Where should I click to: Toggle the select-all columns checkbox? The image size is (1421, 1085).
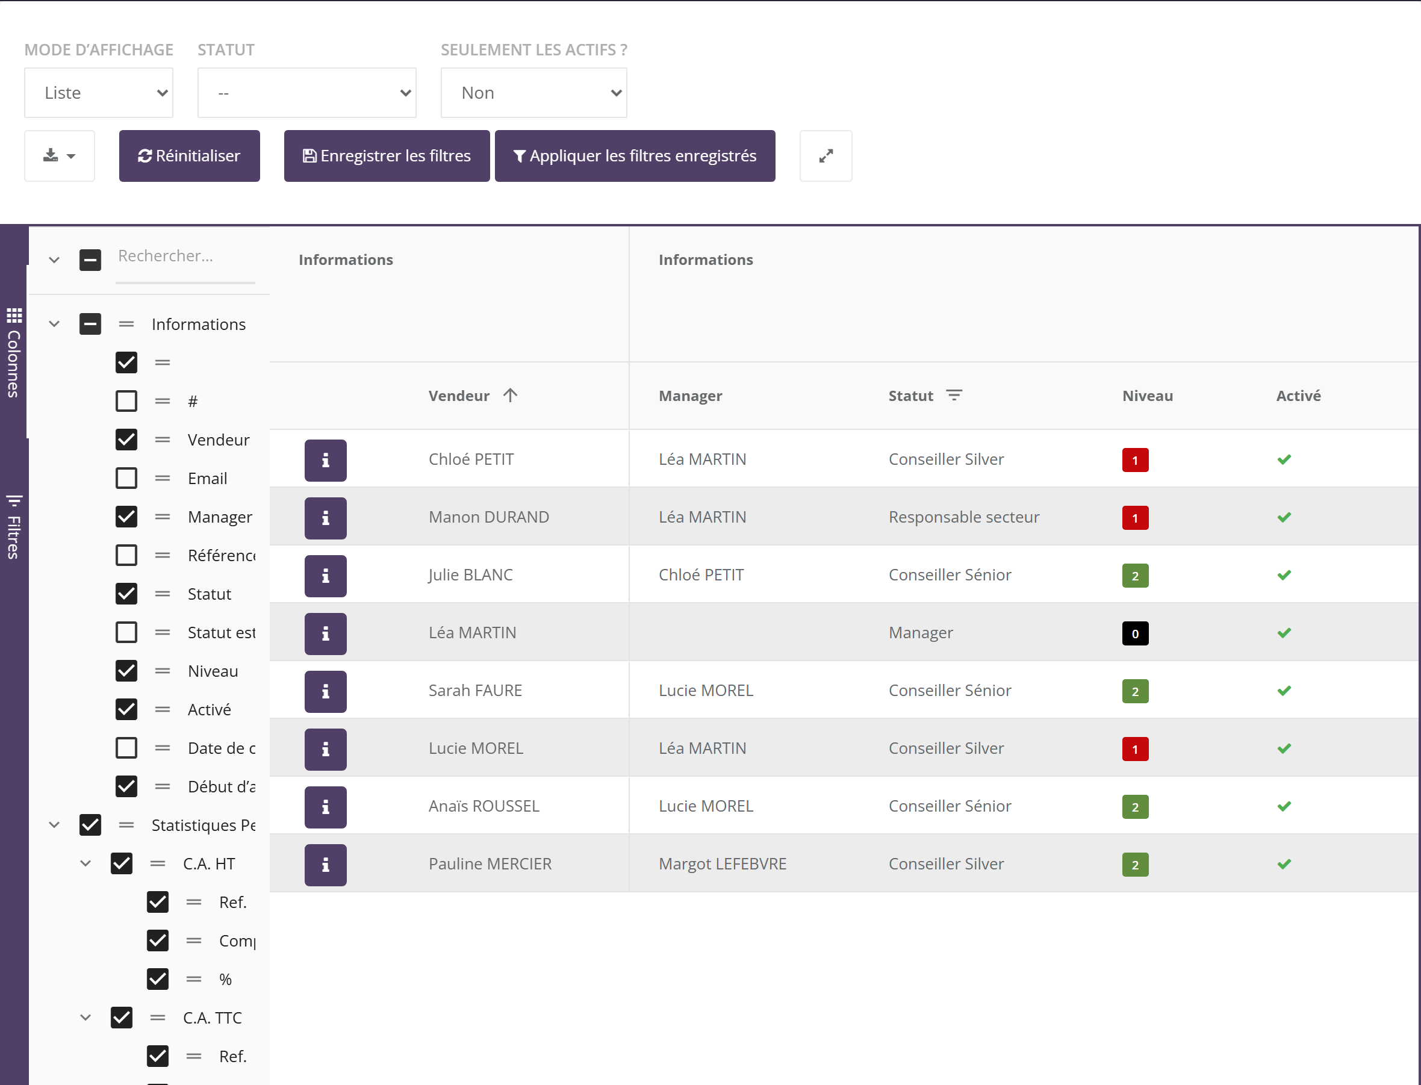tap(90, 260)
